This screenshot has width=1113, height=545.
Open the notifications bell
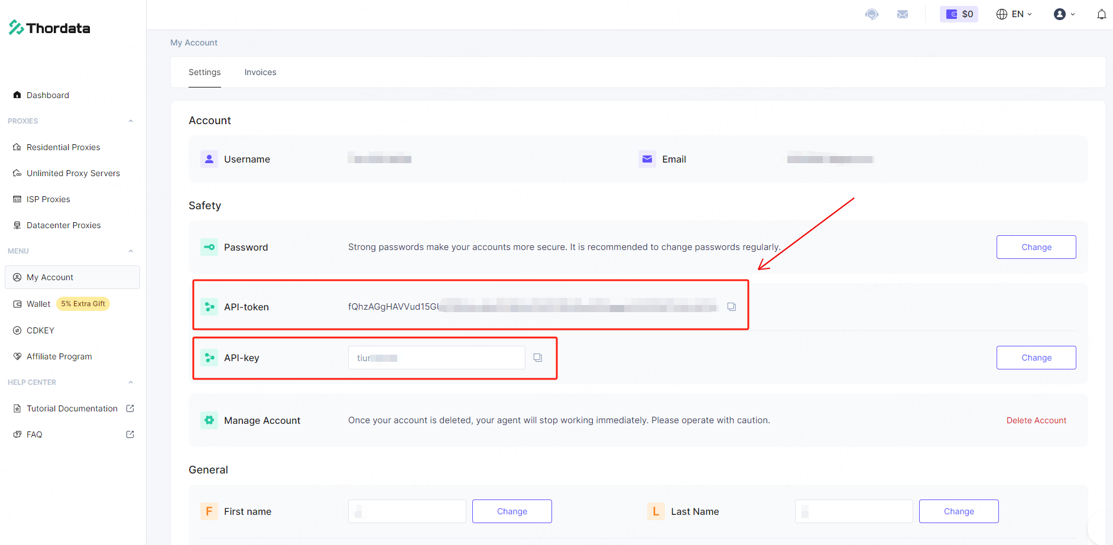[1101, 14]
